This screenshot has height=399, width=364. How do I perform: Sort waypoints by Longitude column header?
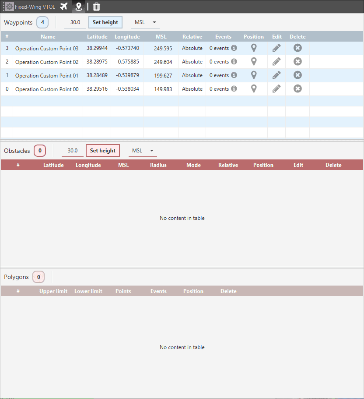pyautogui.click(x=127, y=37)
